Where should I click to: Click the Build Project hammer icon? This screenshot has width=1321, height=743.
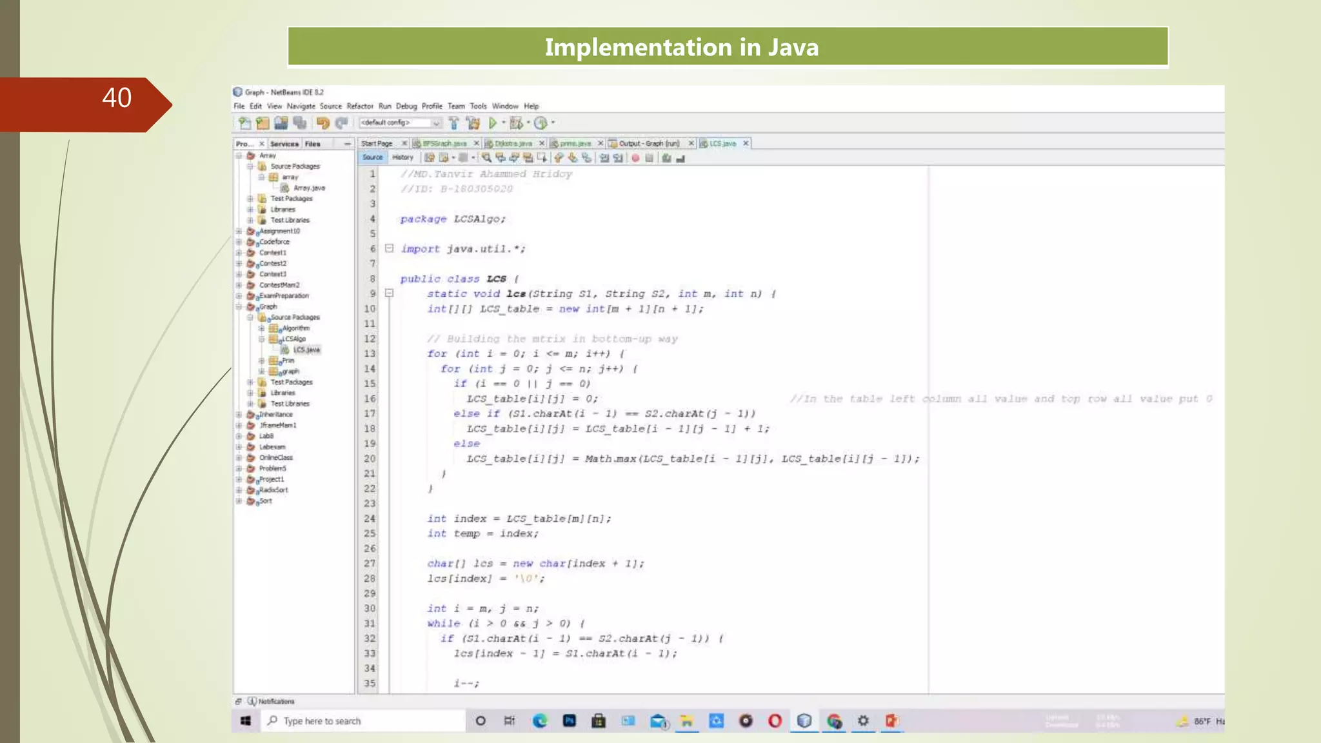pyautogui.click(x=453, y=123)
